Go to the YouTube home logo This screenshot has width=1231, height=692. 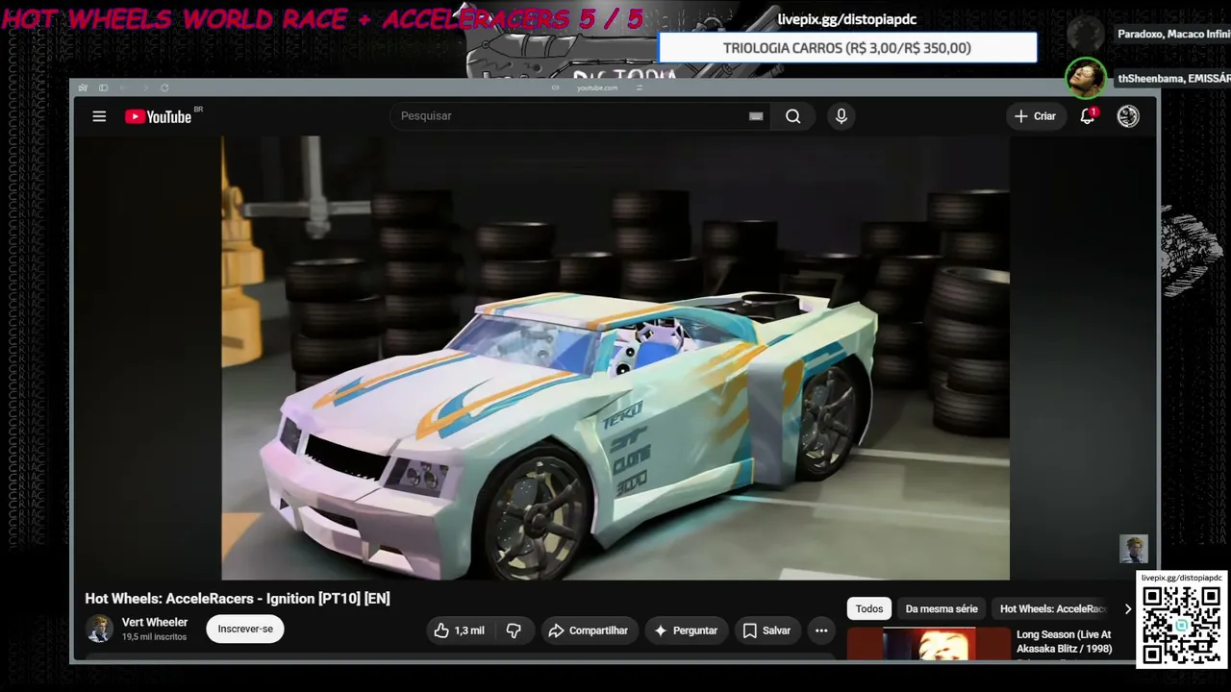(159, 116)
